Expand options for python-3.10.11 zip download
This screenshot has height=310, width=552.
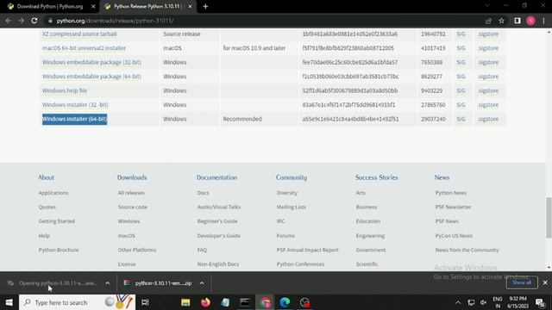pyautogui.click(x=202, y=283)
